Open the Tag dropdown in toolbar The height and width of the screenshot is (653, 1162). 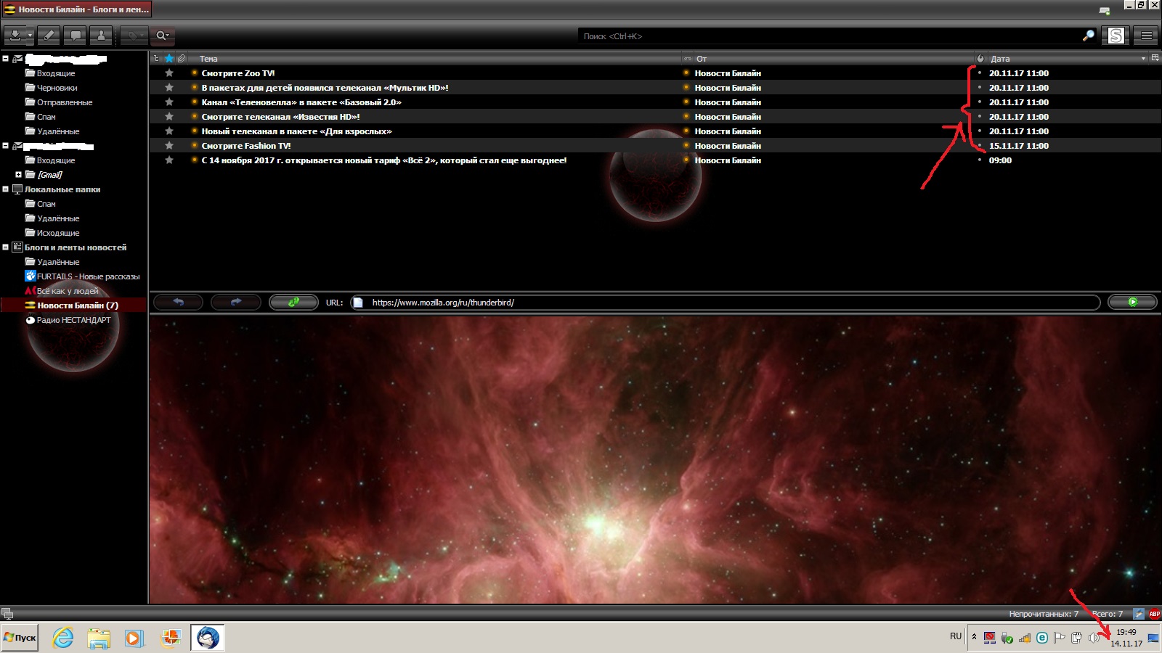tap(134, 35)
